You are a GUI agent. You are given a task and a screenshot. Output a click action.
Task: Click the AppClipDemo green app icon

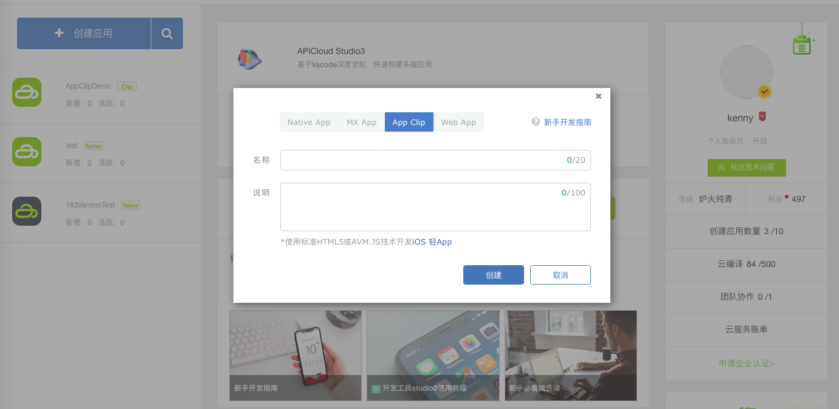click(27, 92)
